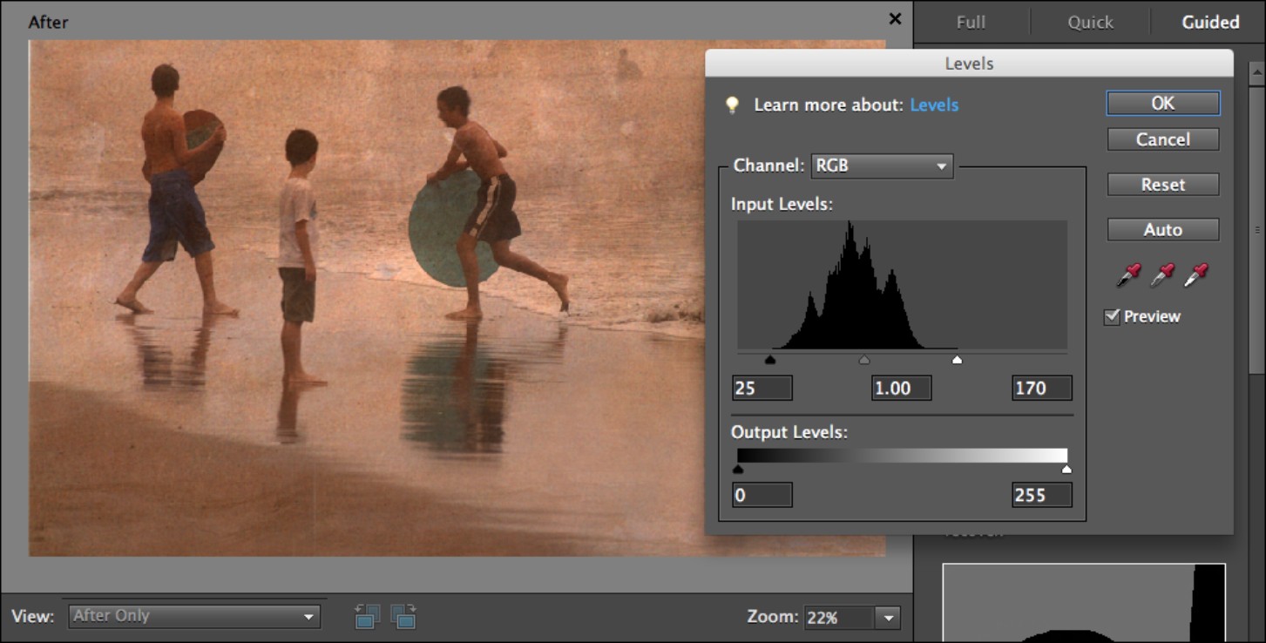
Task: Click the midtone field showing 1.00
Action: pyautogui.click(x=902, y=388)
